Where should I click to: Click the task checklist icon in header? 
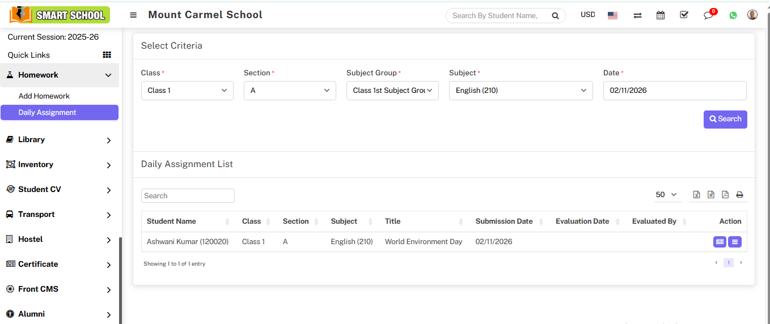[684, 15]
